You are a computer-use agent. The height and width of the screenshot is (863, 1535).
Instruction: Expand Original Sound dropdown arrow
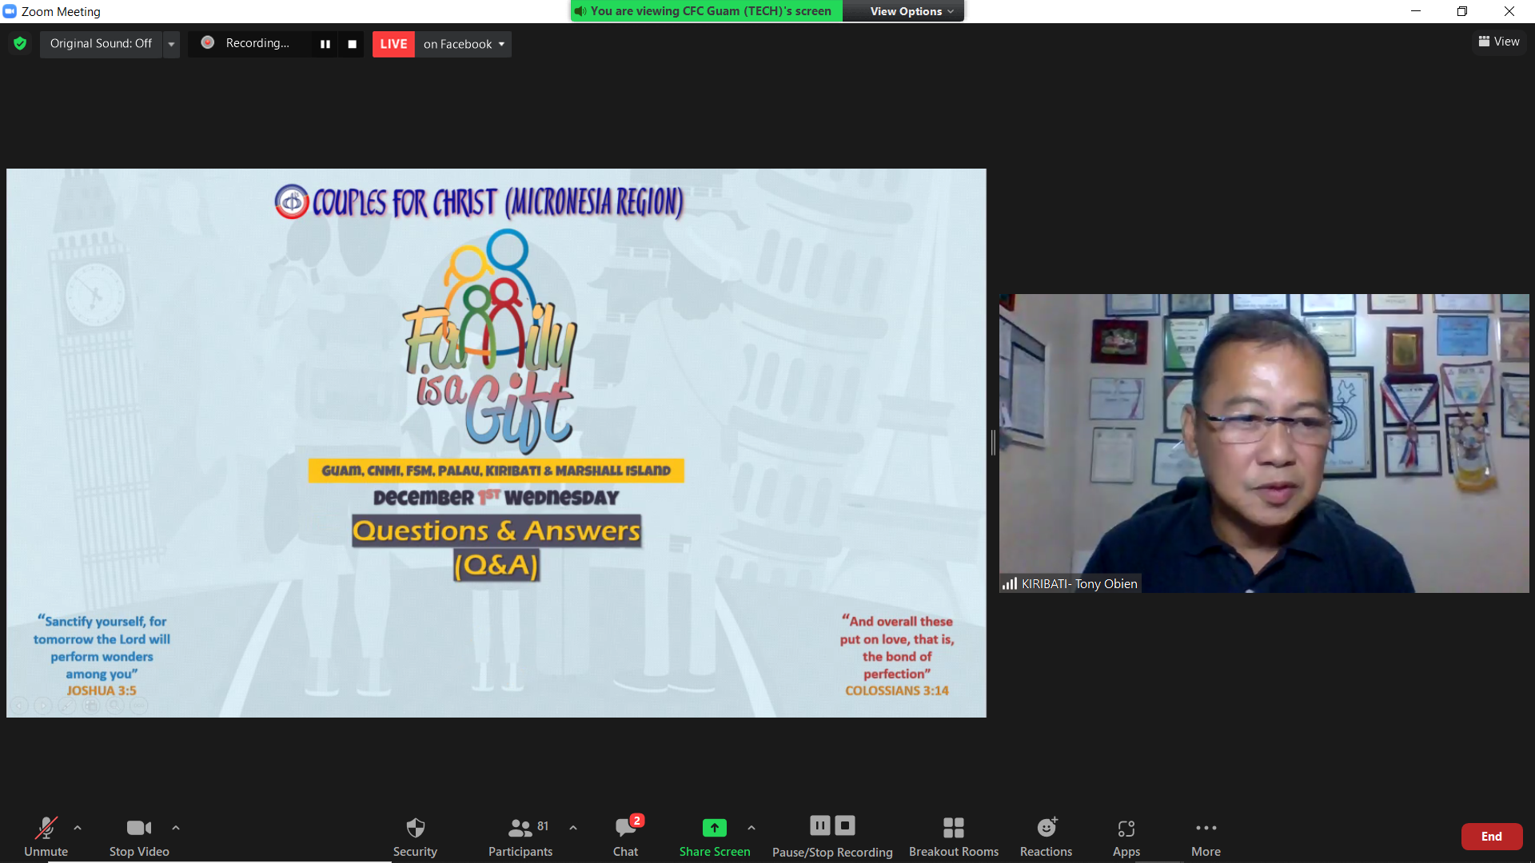[x=171, y=44]
